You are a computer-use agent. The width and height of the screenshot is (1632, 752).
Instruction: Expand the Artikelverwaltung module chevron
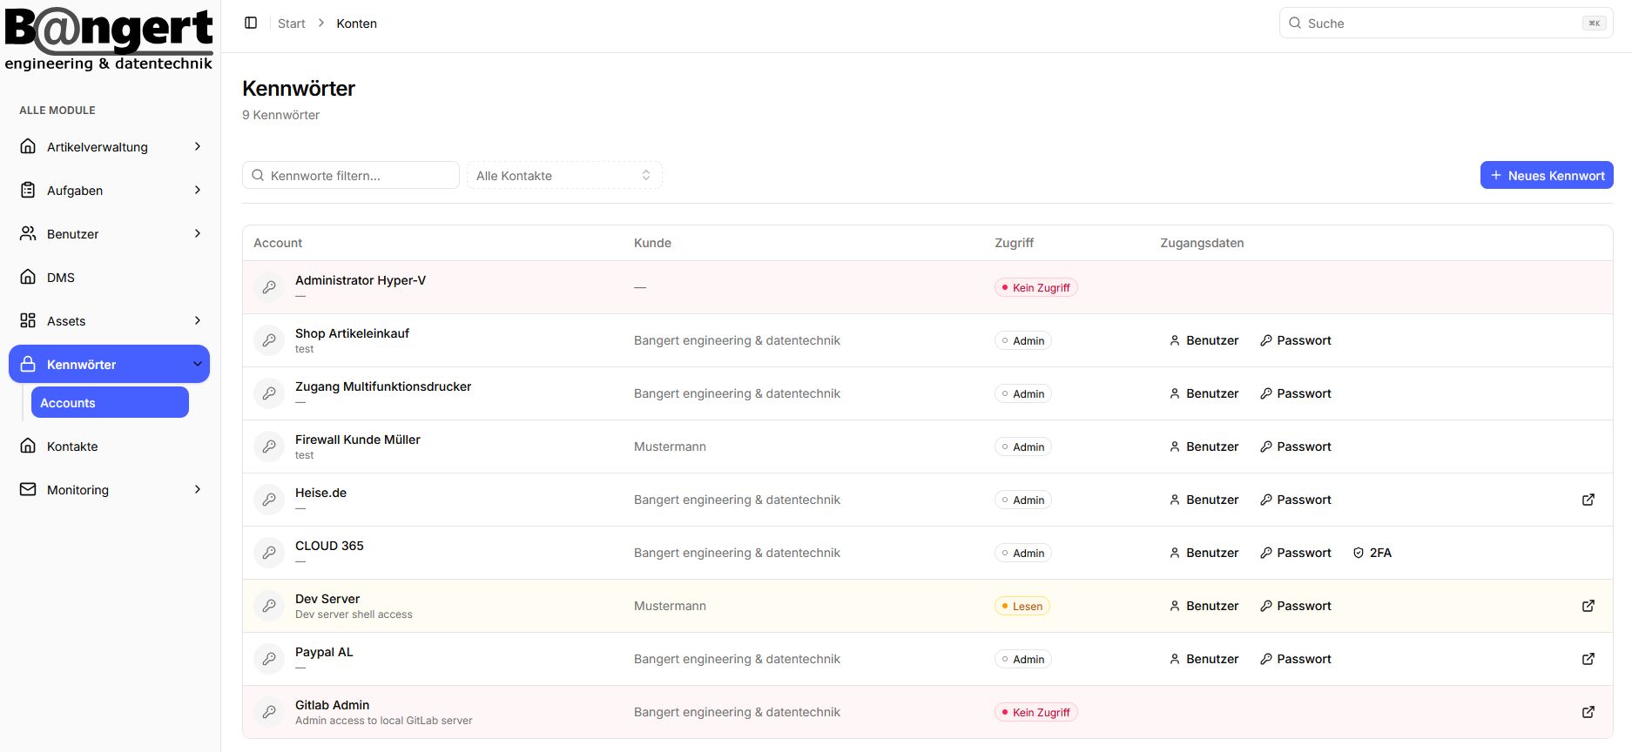[198, 146]
